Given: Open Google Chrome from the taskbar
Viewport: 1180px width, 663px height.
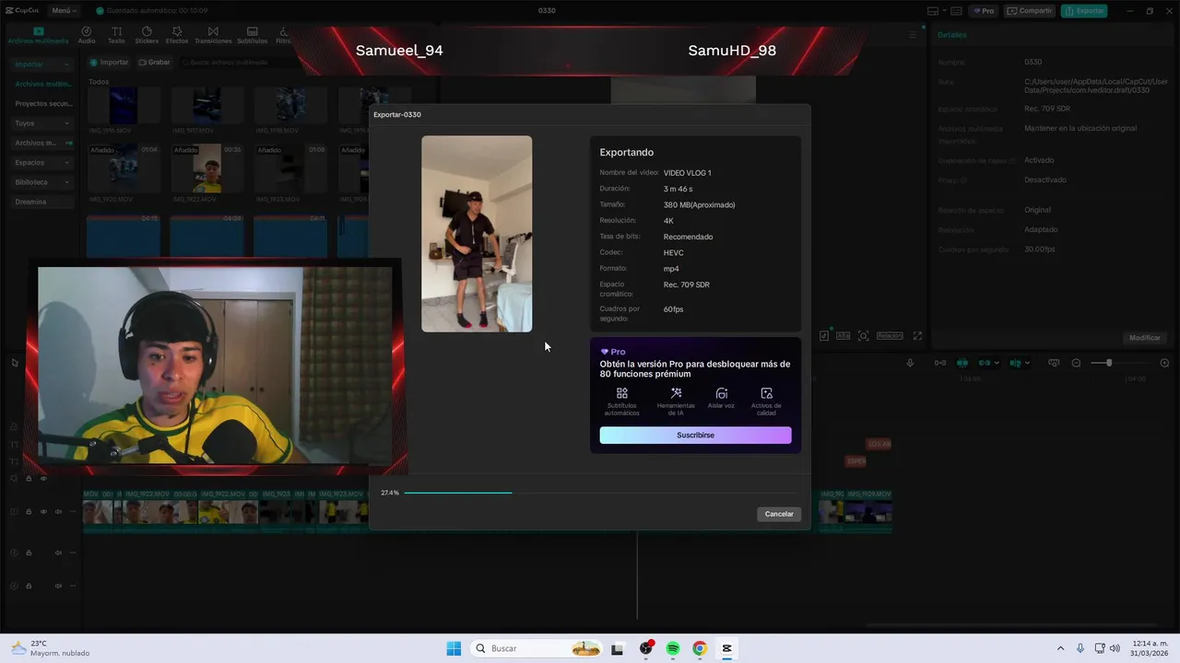Looking at the screenshot, I should [x=700, y=648].
